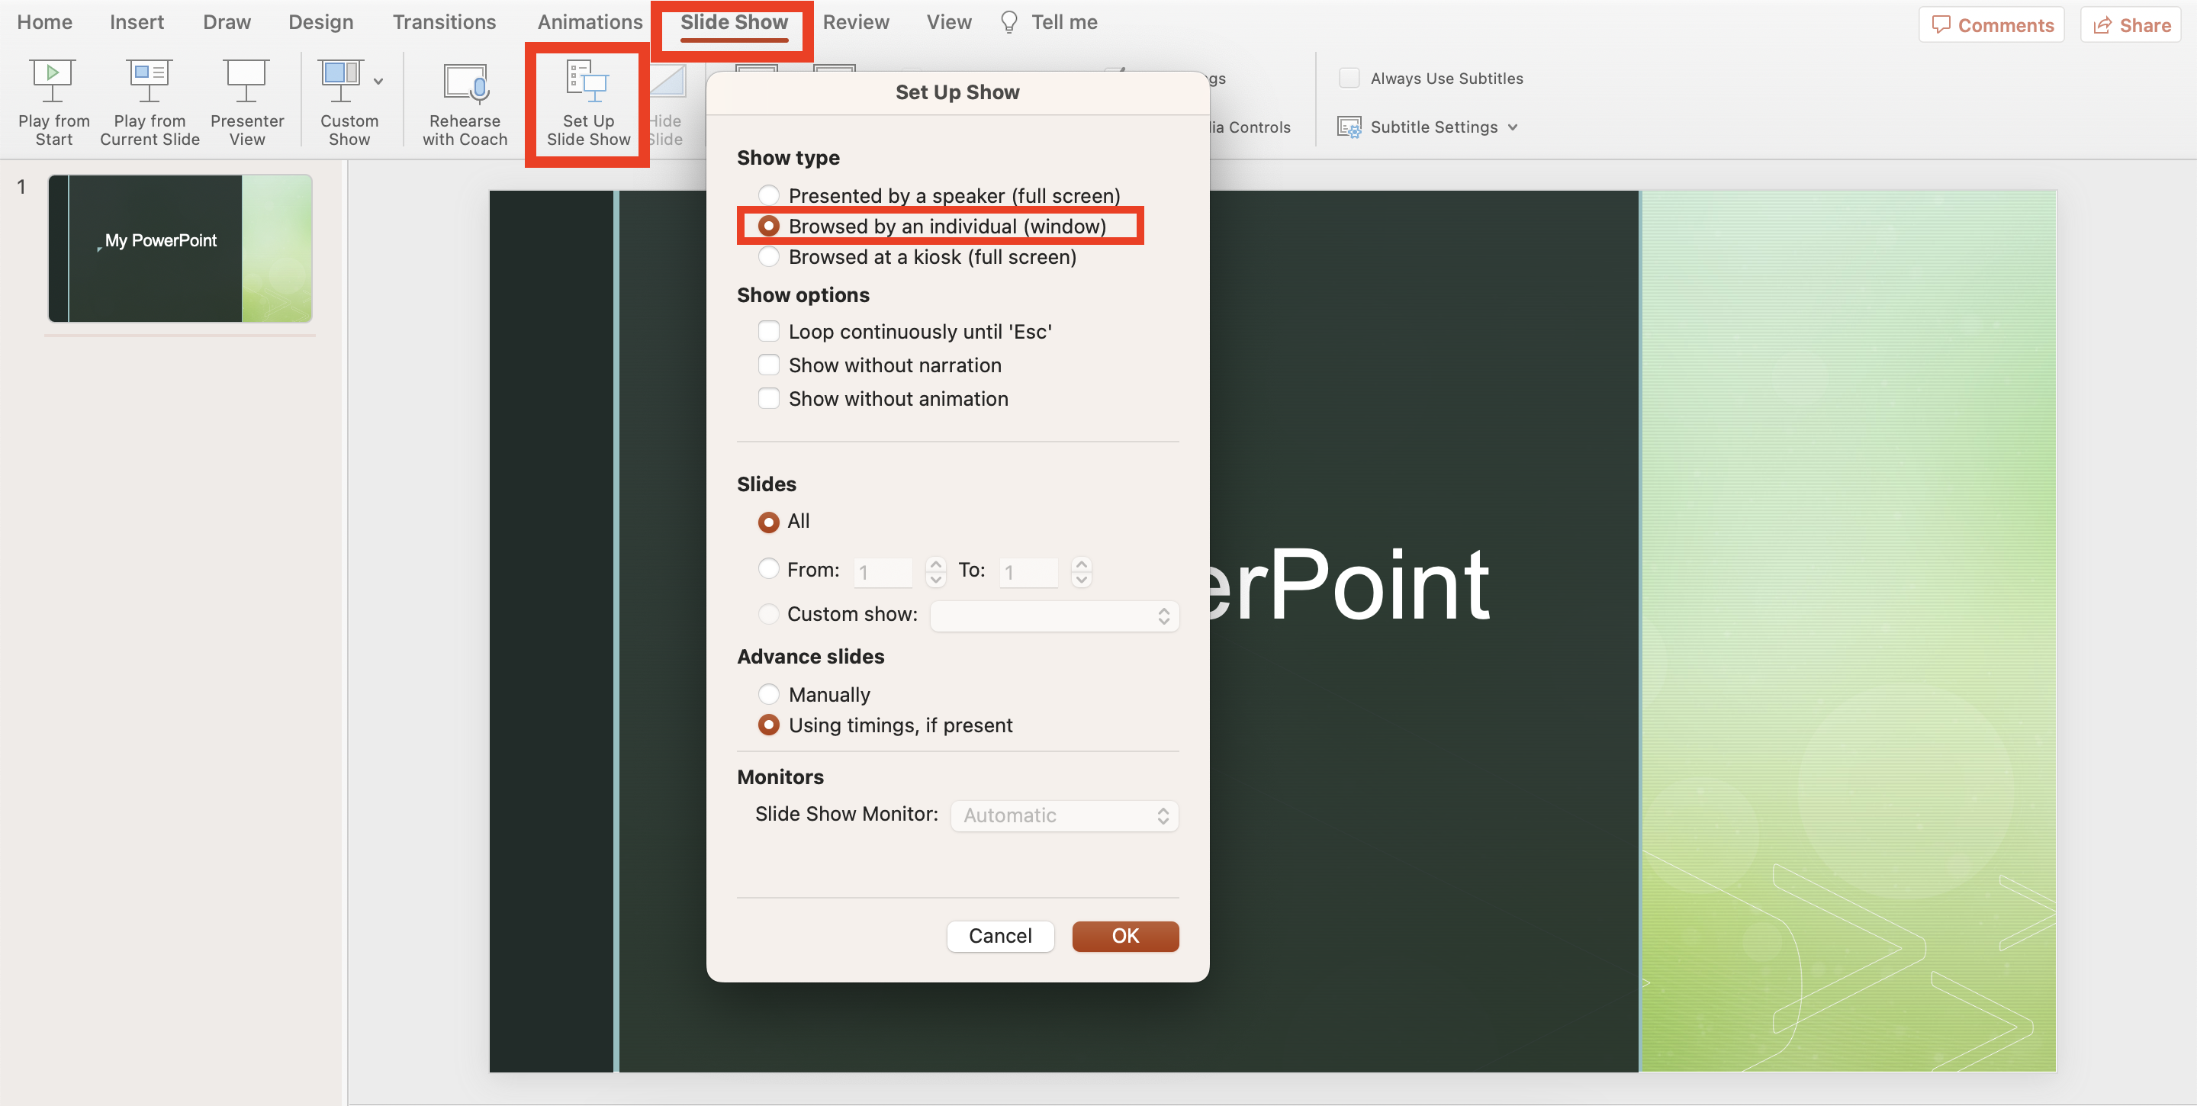Click Play from Start icon

tap(53, 81)
